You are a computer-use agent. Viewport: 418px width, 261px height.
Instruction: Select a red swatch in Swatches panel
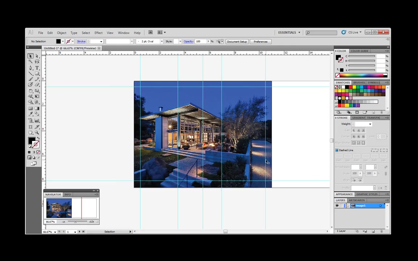350,87
